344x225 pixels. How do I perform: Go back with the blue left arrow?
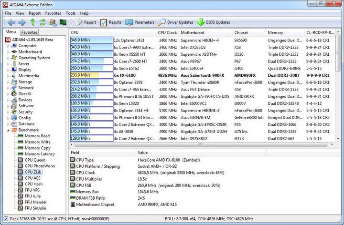pos(11,22)
